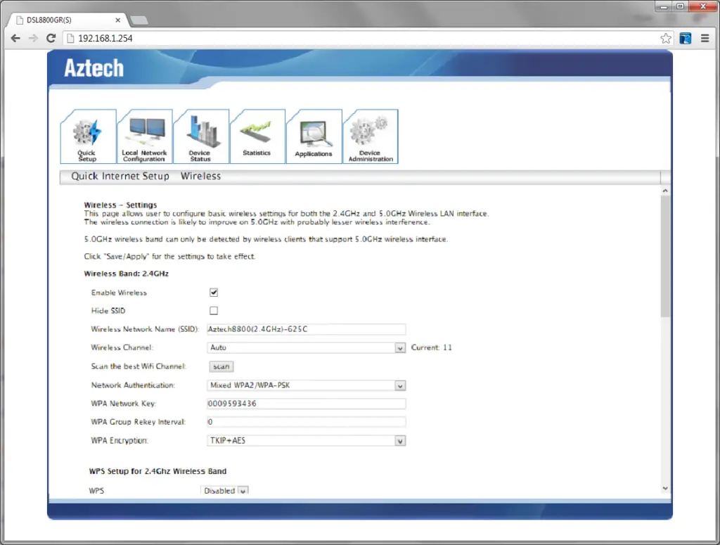Switch to the Quick Internet Setup tab
Screen dimensions: 720x545
pyautogui.click(x=120, y=177)
